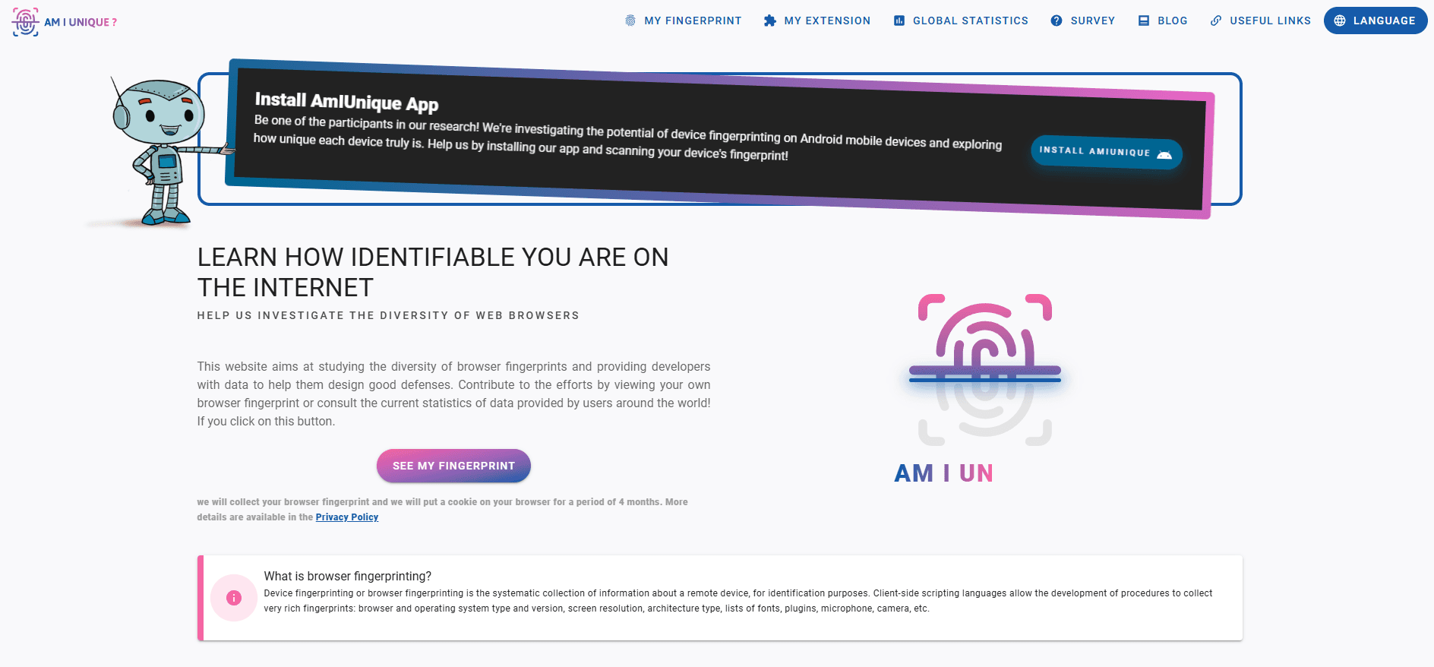1434x667 pixels.
Task: Click the 'Install AmIUnique App' banner title
Action: (x=346, y=102)
